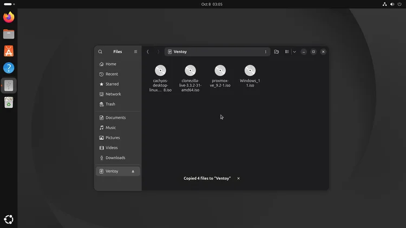
Task: Maximize the Files window
Action: click(x=313, y=52)
